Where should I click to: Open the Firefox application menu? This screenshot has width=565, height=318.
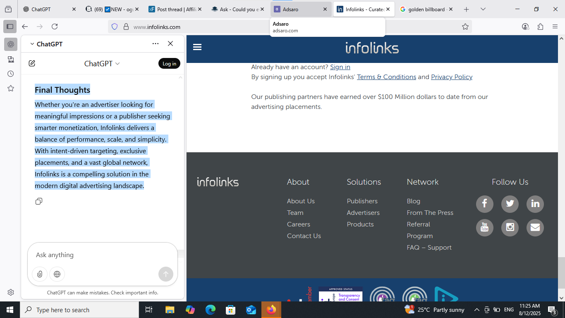click(555, 26)
